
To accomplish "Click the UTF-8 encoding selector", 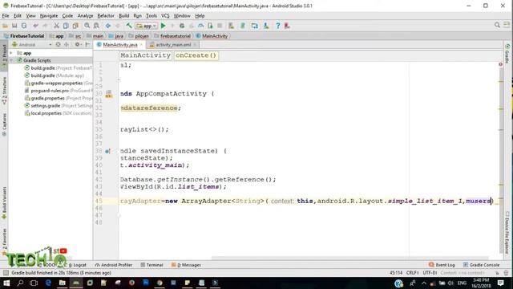I will tap(430, 273).
